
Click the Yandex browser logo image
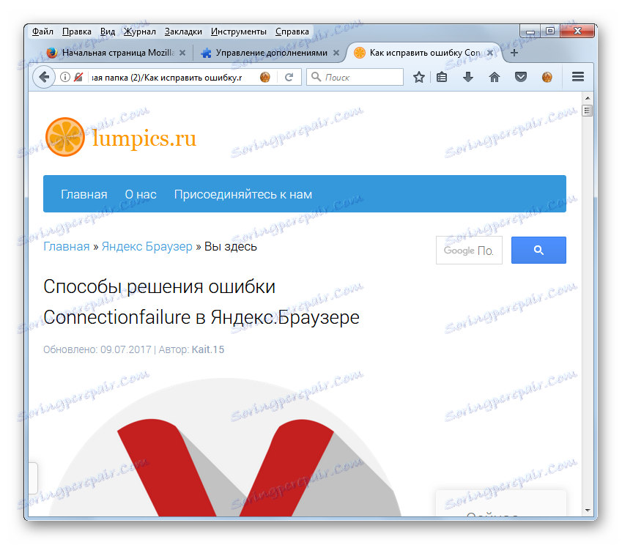click(224, 448)
